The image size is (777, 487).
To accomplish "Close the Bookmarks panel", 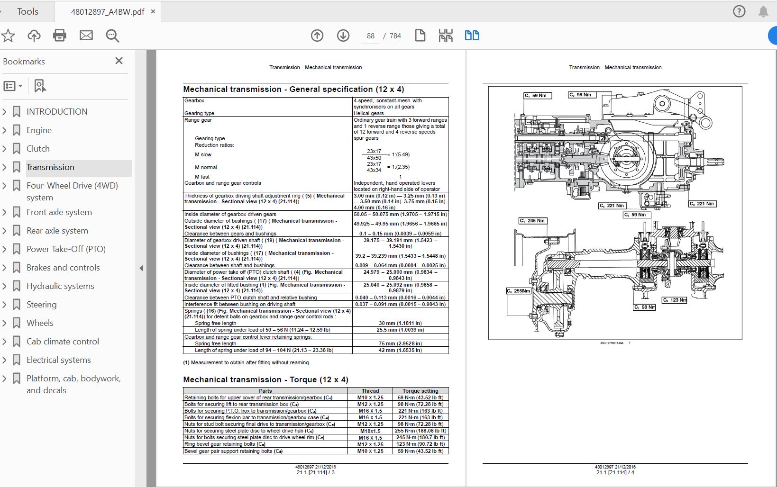I will click(x=119, y=61).
